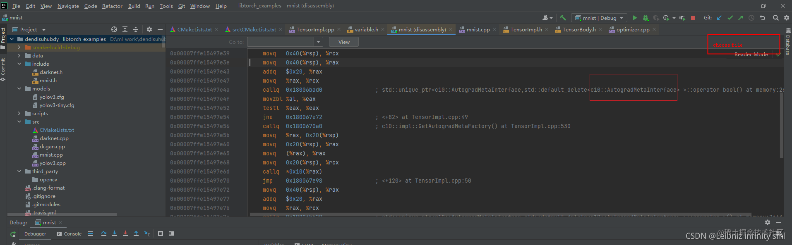Expand the data folder

(19, 55)
